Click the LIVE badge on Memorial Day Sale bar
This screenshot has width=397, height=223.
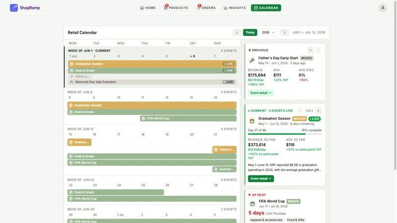click(x=228, y=82)
